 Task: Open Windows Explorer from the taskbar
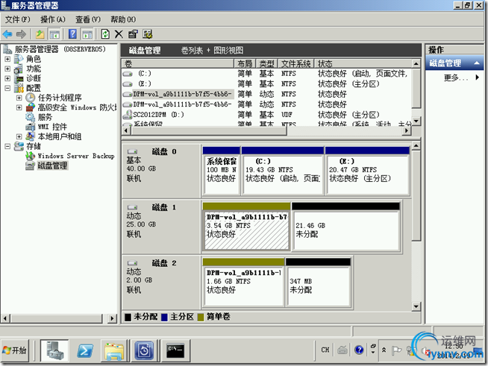114,351
